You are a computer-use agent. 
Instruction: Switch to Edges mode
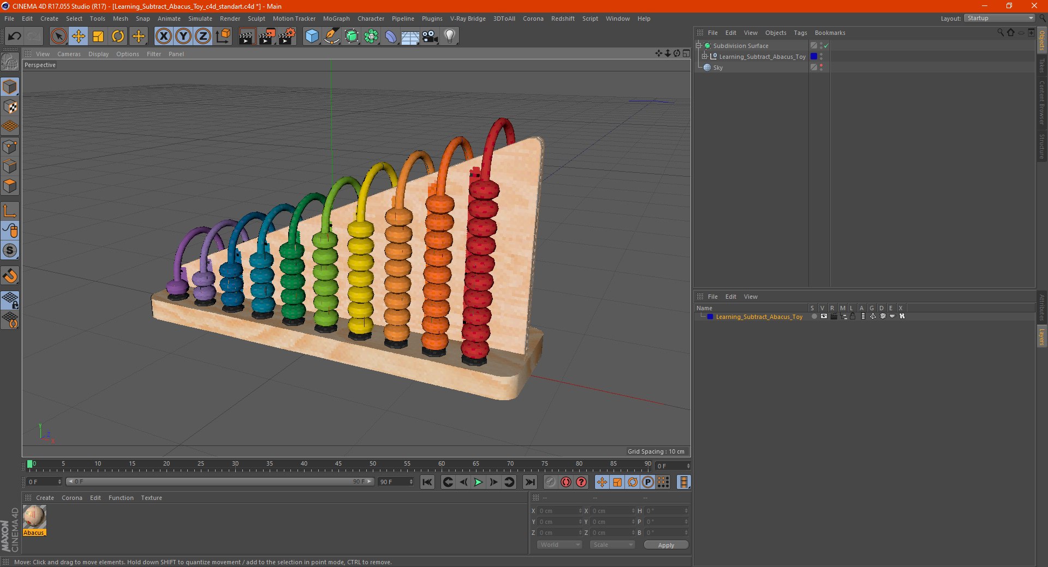pyautogui.click(x=10, y=166)
